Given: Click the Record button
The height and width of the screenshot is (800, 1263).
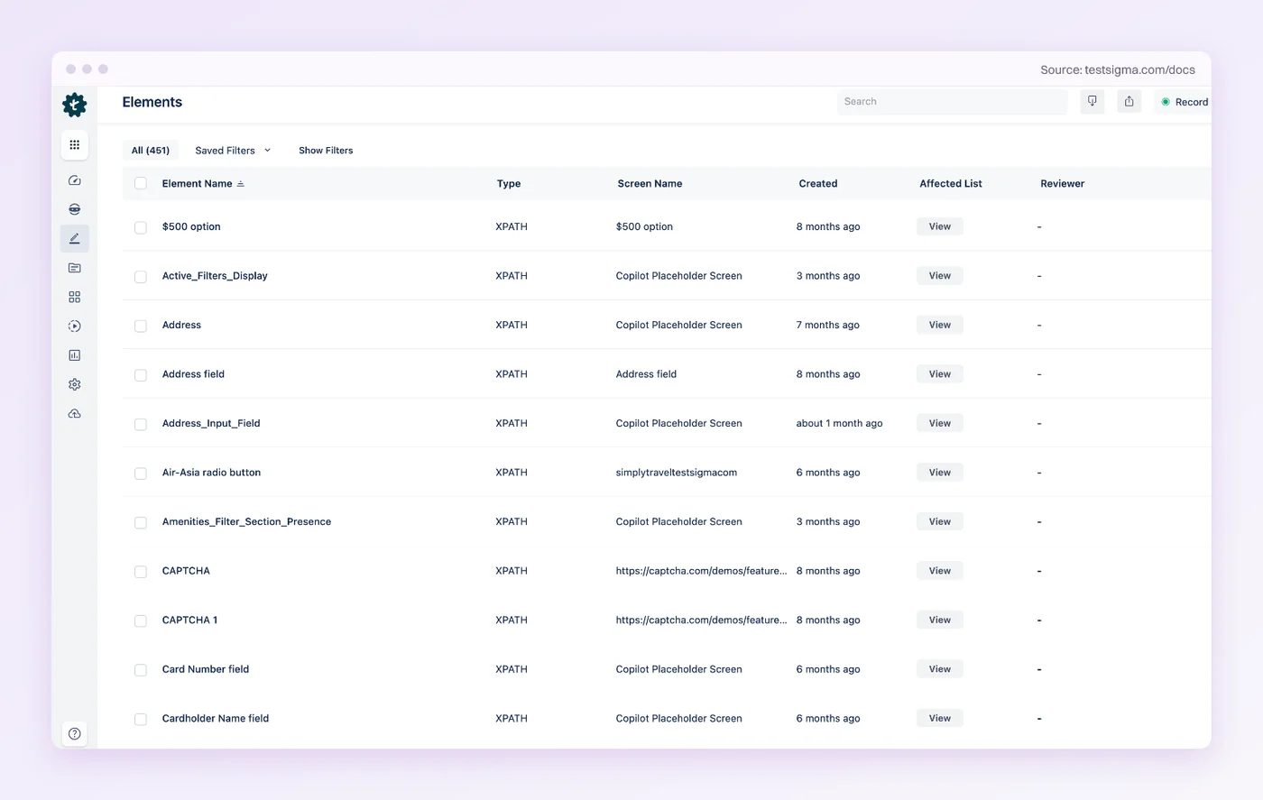Looking at the screenshot, I should pyautogui.click(x=1184, y=102).
